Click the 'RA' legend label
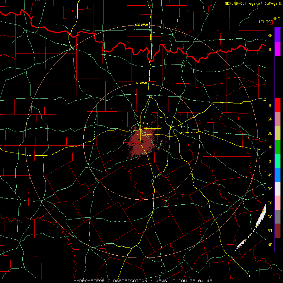The image size is (283, 283). pos(270,161)
